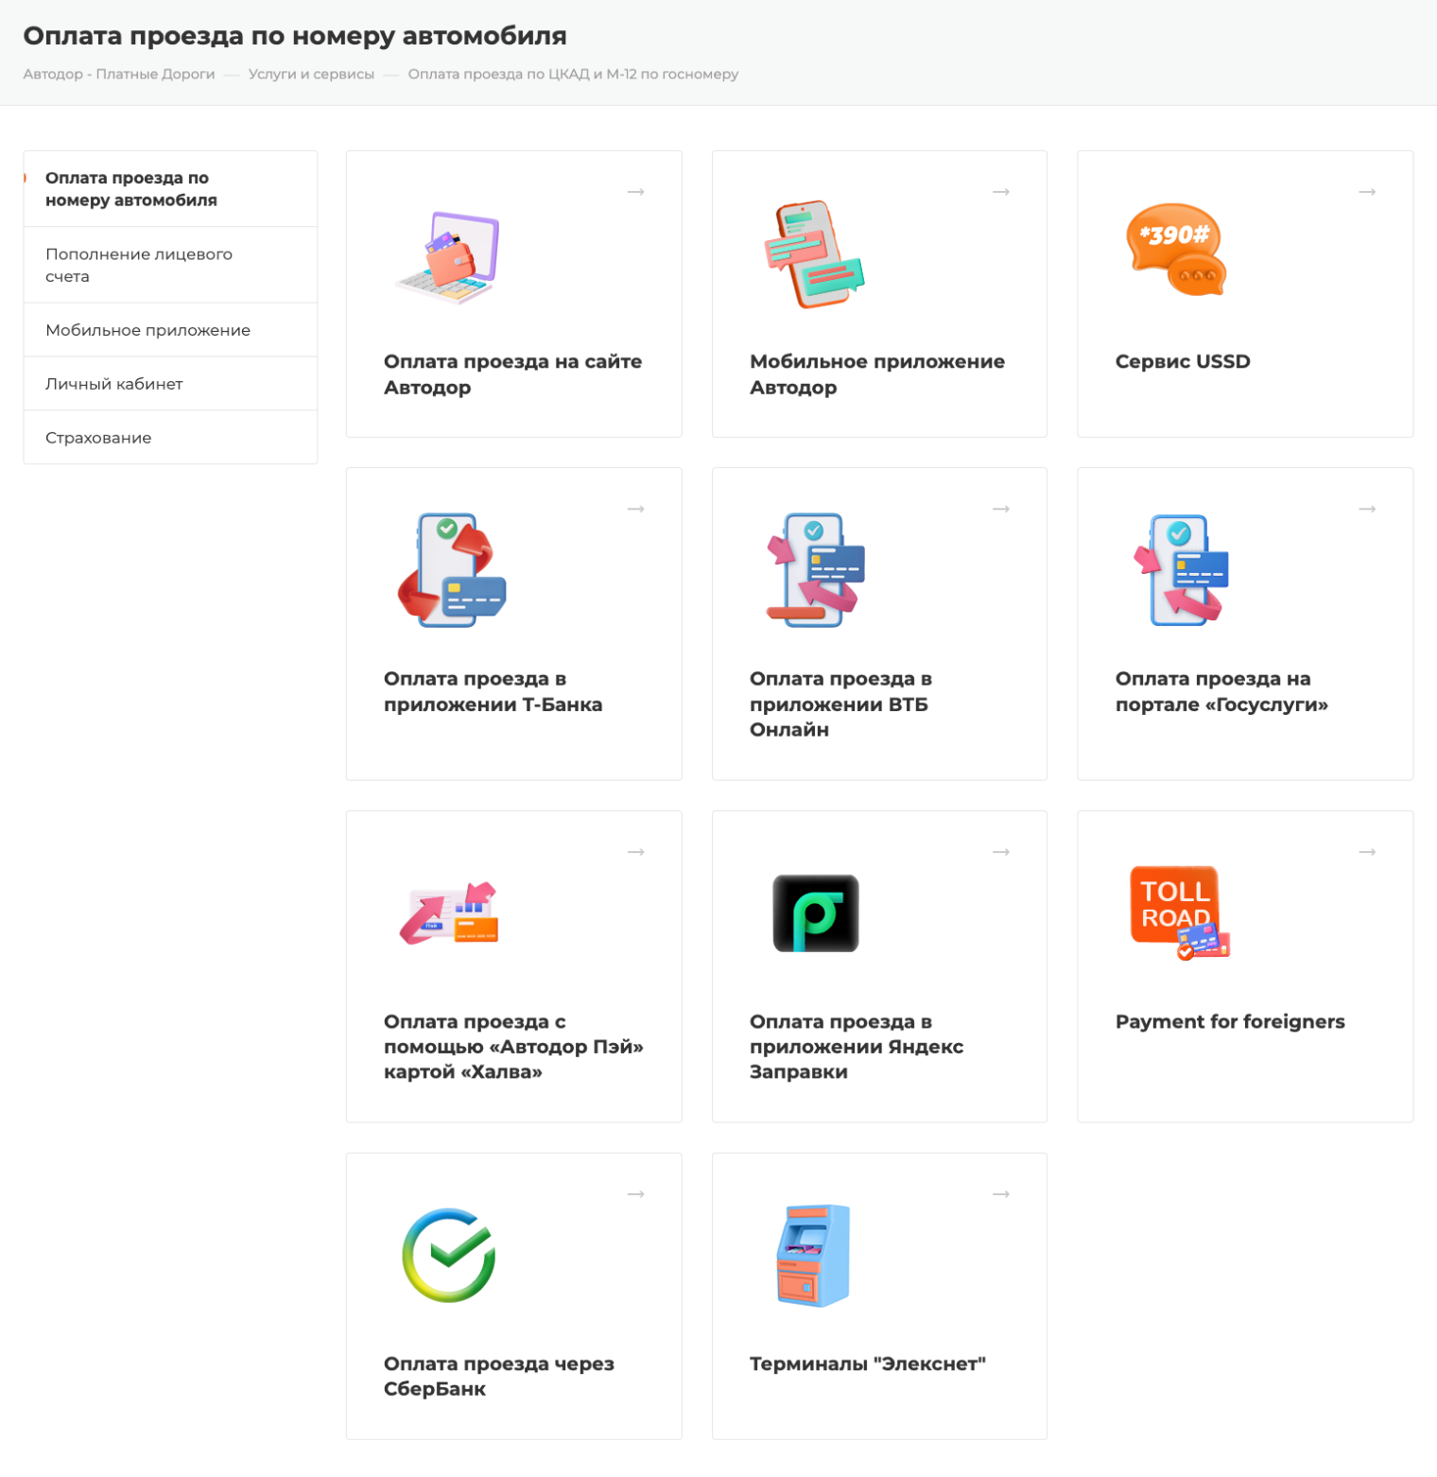Open the «Автодор Пэй» картой «Халва» card title
1437x1477 pixels.
click(x=513, y=1047)
